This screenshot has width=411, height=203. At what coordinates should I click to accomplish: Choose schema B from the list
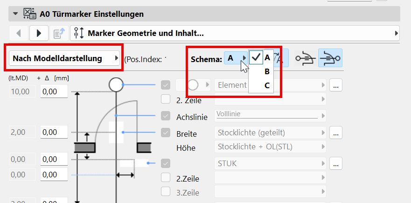click(267, 71)
